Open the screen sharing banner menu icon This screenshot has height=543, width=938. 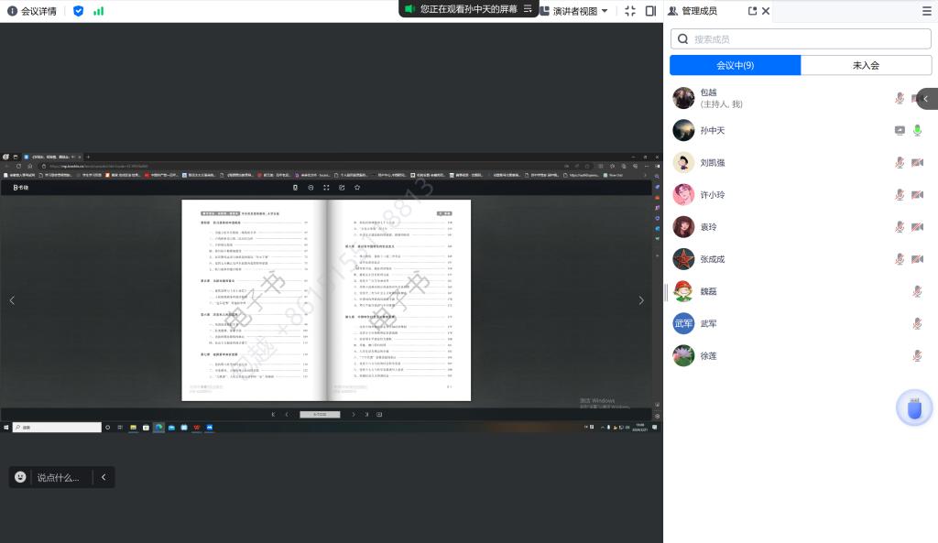click(528, 8)
